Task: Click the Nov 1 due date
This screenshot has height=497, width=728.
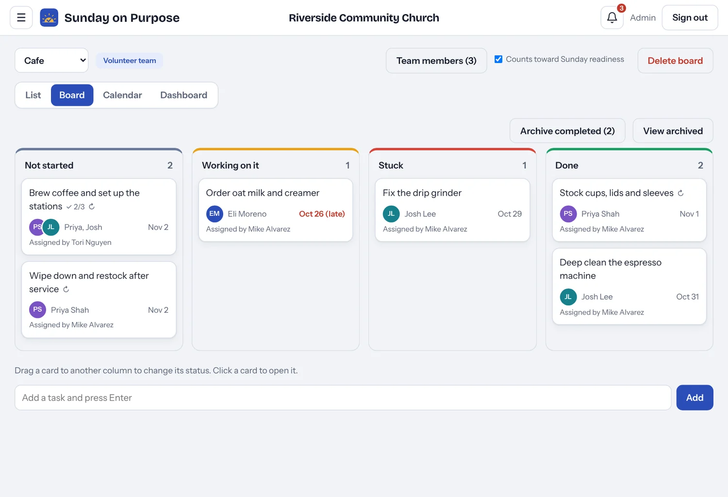Action: [x=689, y=214]
